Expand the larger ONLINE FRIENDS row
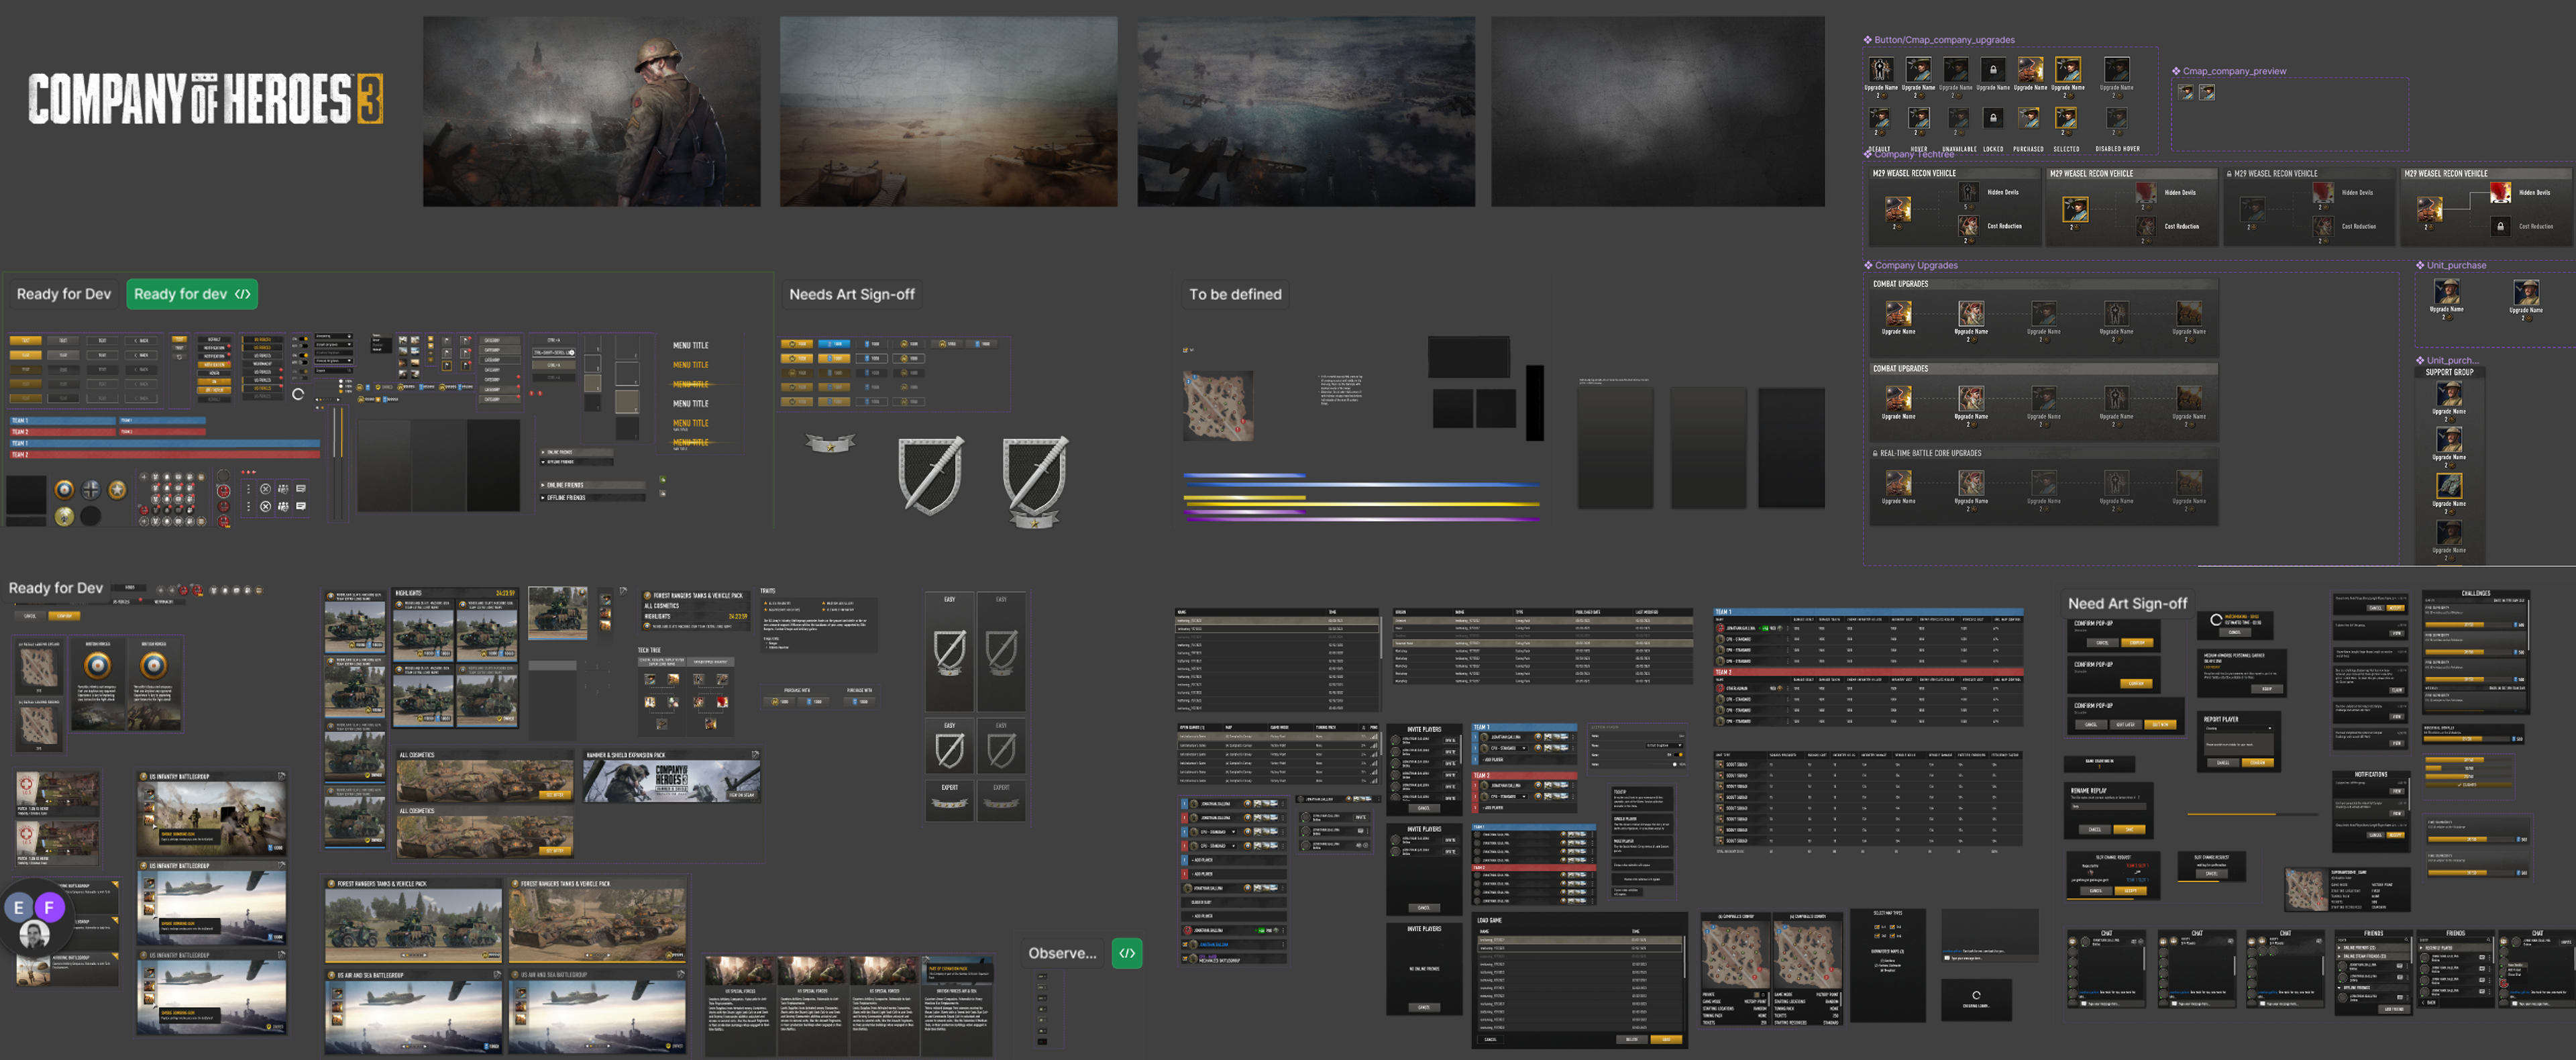Viewport: 2576px width, 1060px height. [x=590, y=485]
